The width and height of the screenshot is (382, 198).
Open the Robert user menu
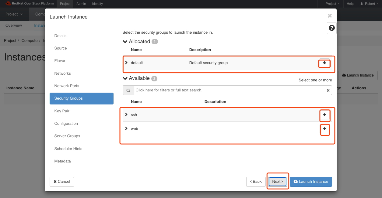369,4
